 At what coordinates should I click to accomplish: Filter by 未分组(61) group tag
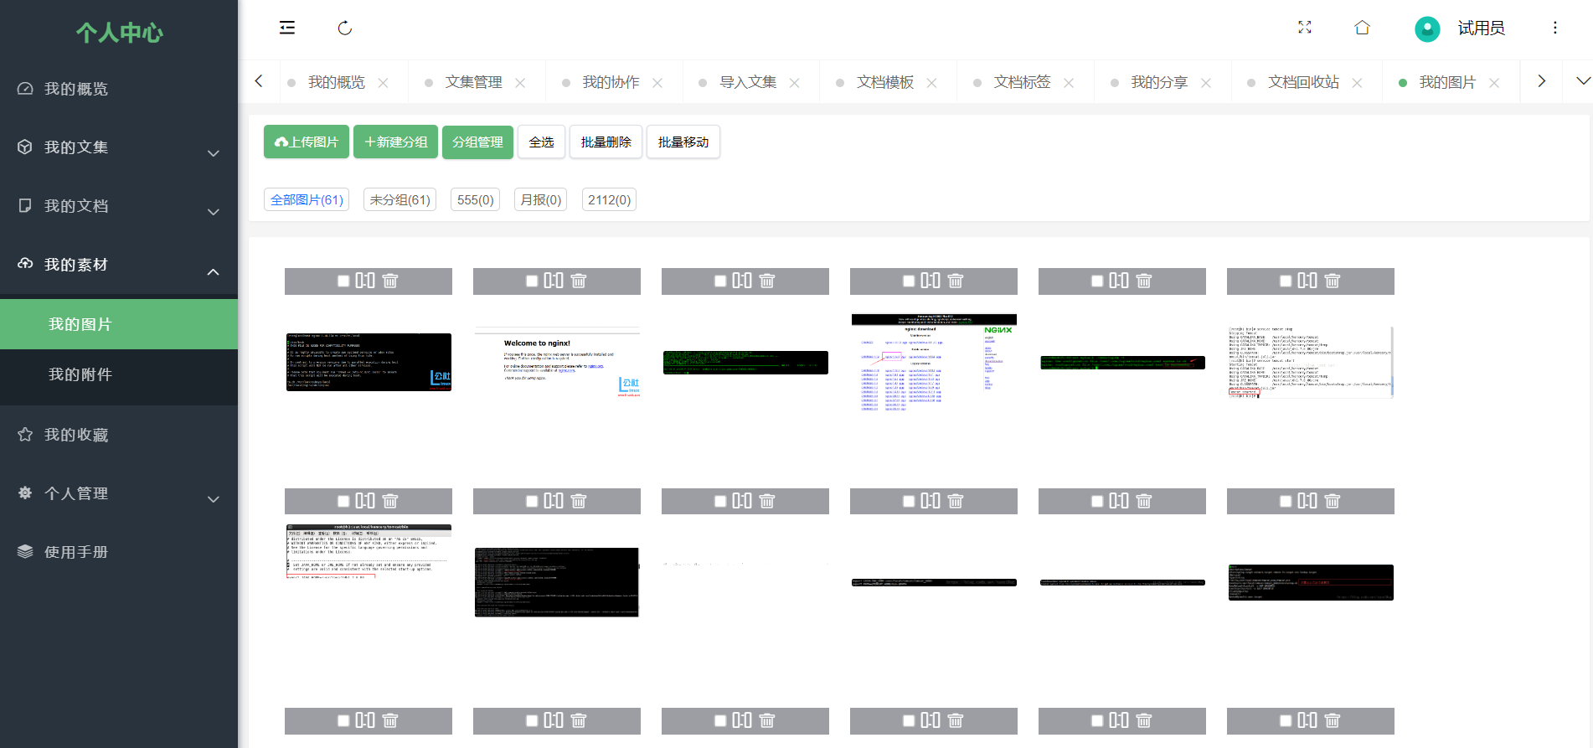(400, 199)
